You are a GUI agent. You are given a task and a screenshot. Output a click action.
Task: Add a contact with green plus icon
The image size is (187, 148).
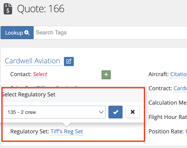(106, 75)
